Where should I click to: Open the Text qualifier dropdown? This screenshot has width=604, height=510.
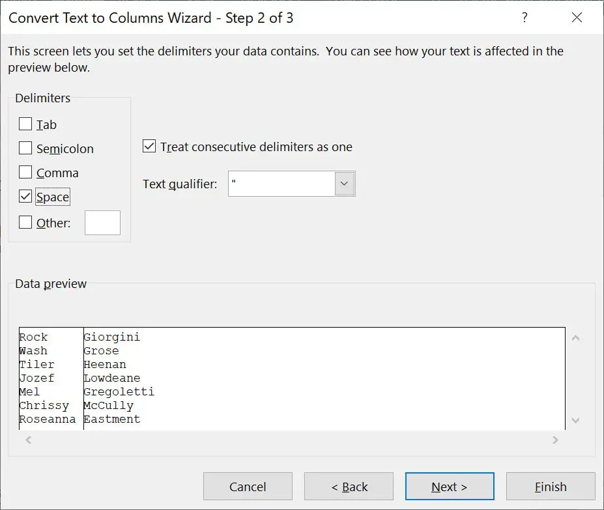(x=344, y=184)
